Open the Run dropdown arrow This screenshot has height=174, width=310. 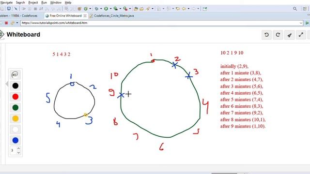coord(110,9)
